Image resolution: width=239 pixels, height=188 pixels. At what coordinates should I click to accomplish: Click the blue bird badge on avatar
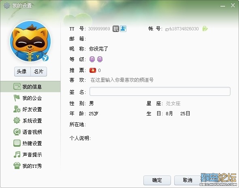point(45,58)
